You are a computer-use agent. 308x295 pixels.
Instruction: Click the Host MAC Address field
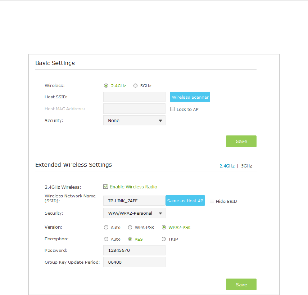134,109
